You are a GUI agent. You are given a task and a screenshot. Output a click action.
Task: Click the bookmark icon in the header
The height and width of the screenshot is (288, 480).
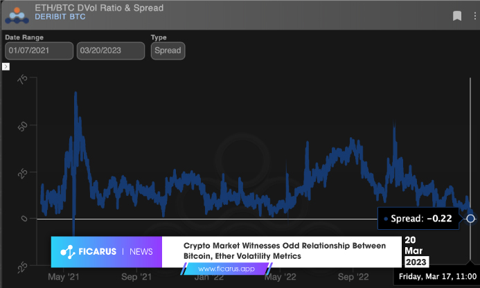[457, 16]
